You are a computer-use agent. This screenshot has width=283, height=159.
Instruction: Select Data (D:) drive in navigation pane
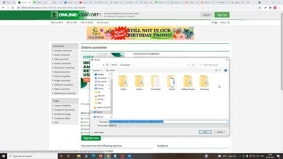coord(101,96)
